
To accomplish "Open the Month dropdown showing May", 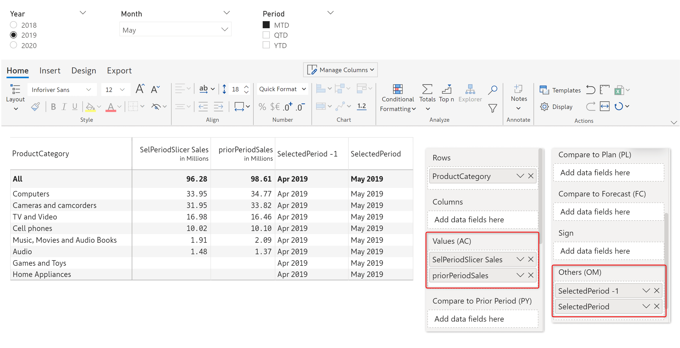I will (x=175, y=29).
